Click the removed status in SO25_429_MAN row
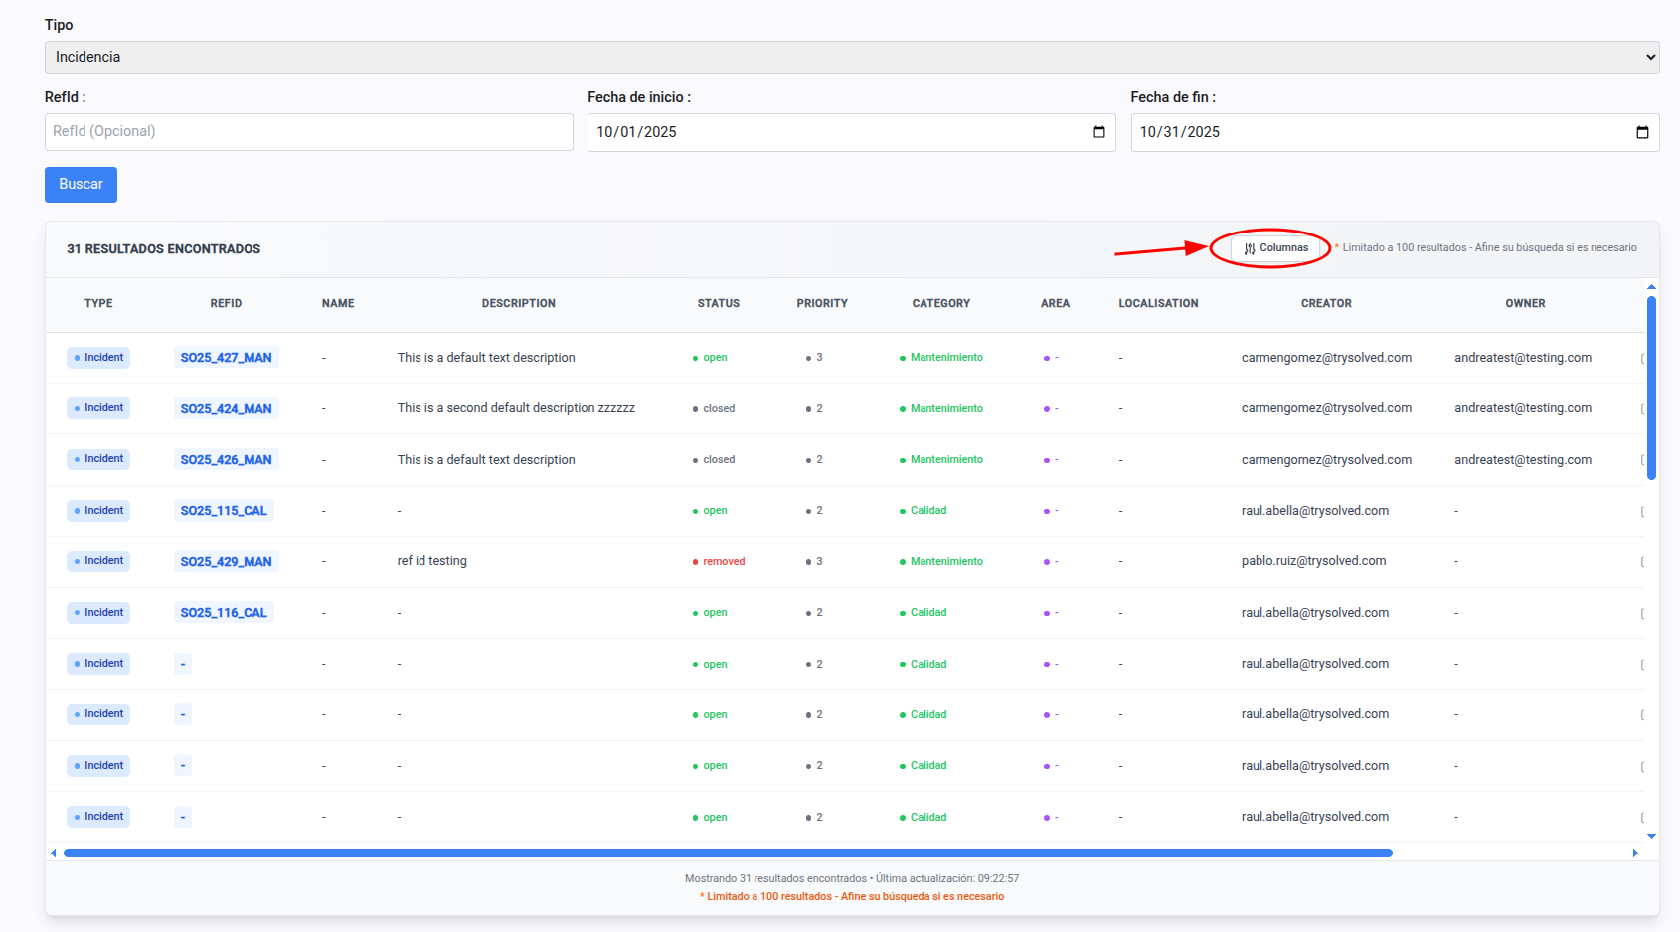The height and width of the screenshot is (932, 1680). (x=723, y=562)
